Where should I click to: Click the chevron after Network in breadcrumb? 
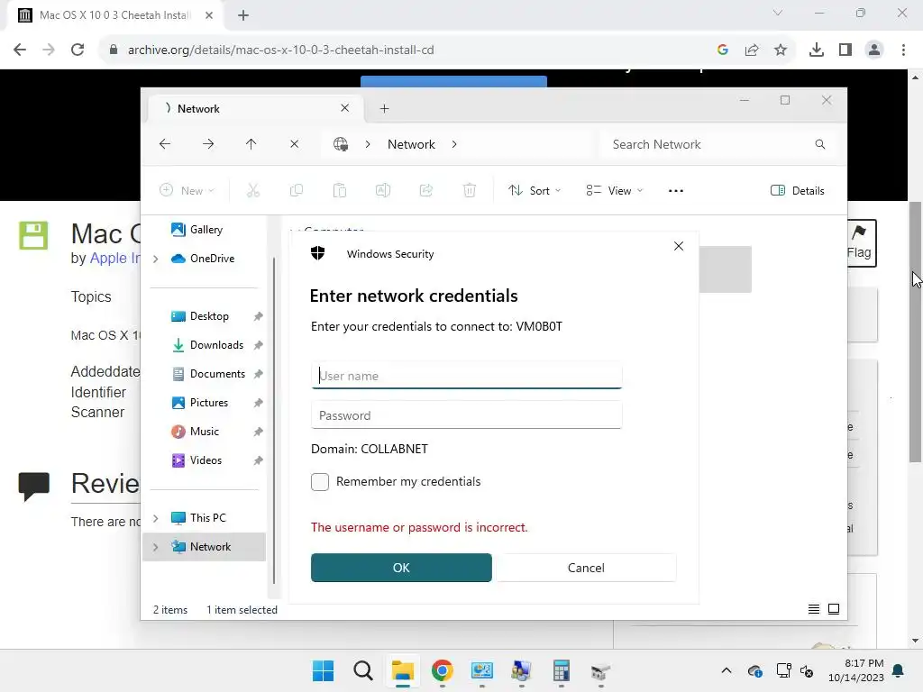[x=454, y=144]
